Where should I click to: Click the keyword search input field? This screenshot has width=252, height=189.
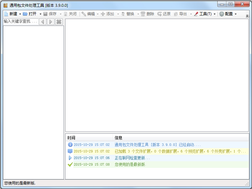pos(20,21)
